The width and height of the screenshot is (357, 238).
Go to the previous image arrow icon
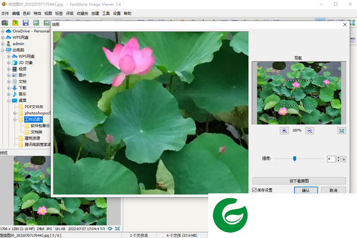(x=36, y=23)
